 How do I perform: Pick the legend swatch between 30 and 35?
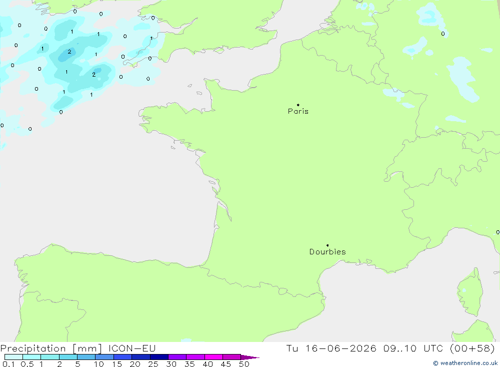pos(177,357)
